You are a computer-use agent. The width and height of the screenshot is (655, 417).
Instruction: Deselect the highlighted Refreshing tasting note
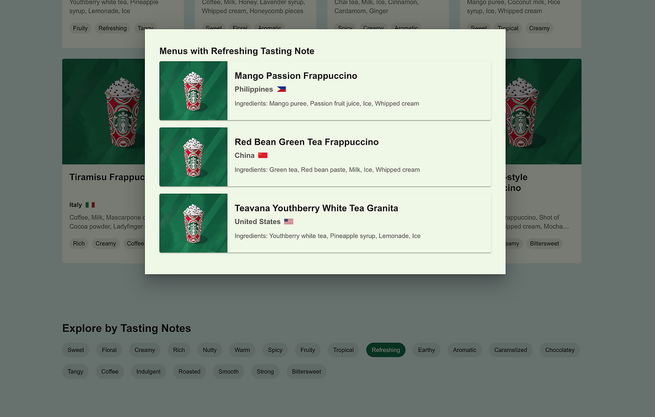386,350
